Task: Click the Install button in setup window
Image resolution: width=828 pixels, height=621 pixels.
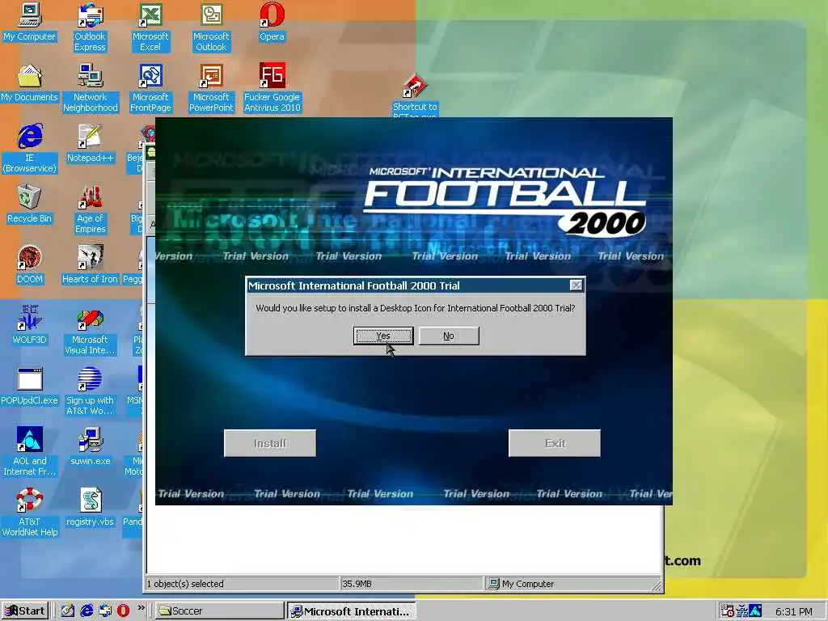Action: coord(270,443)
